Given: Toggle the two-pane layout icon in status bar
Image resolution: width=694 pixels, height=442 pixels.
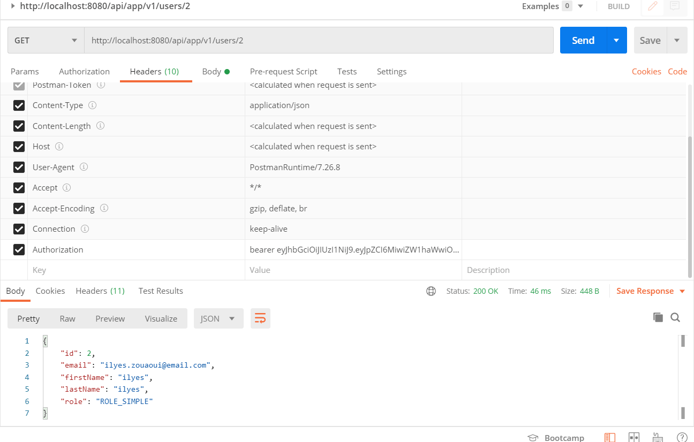Looking at the screenshot, I should [634, 437].
